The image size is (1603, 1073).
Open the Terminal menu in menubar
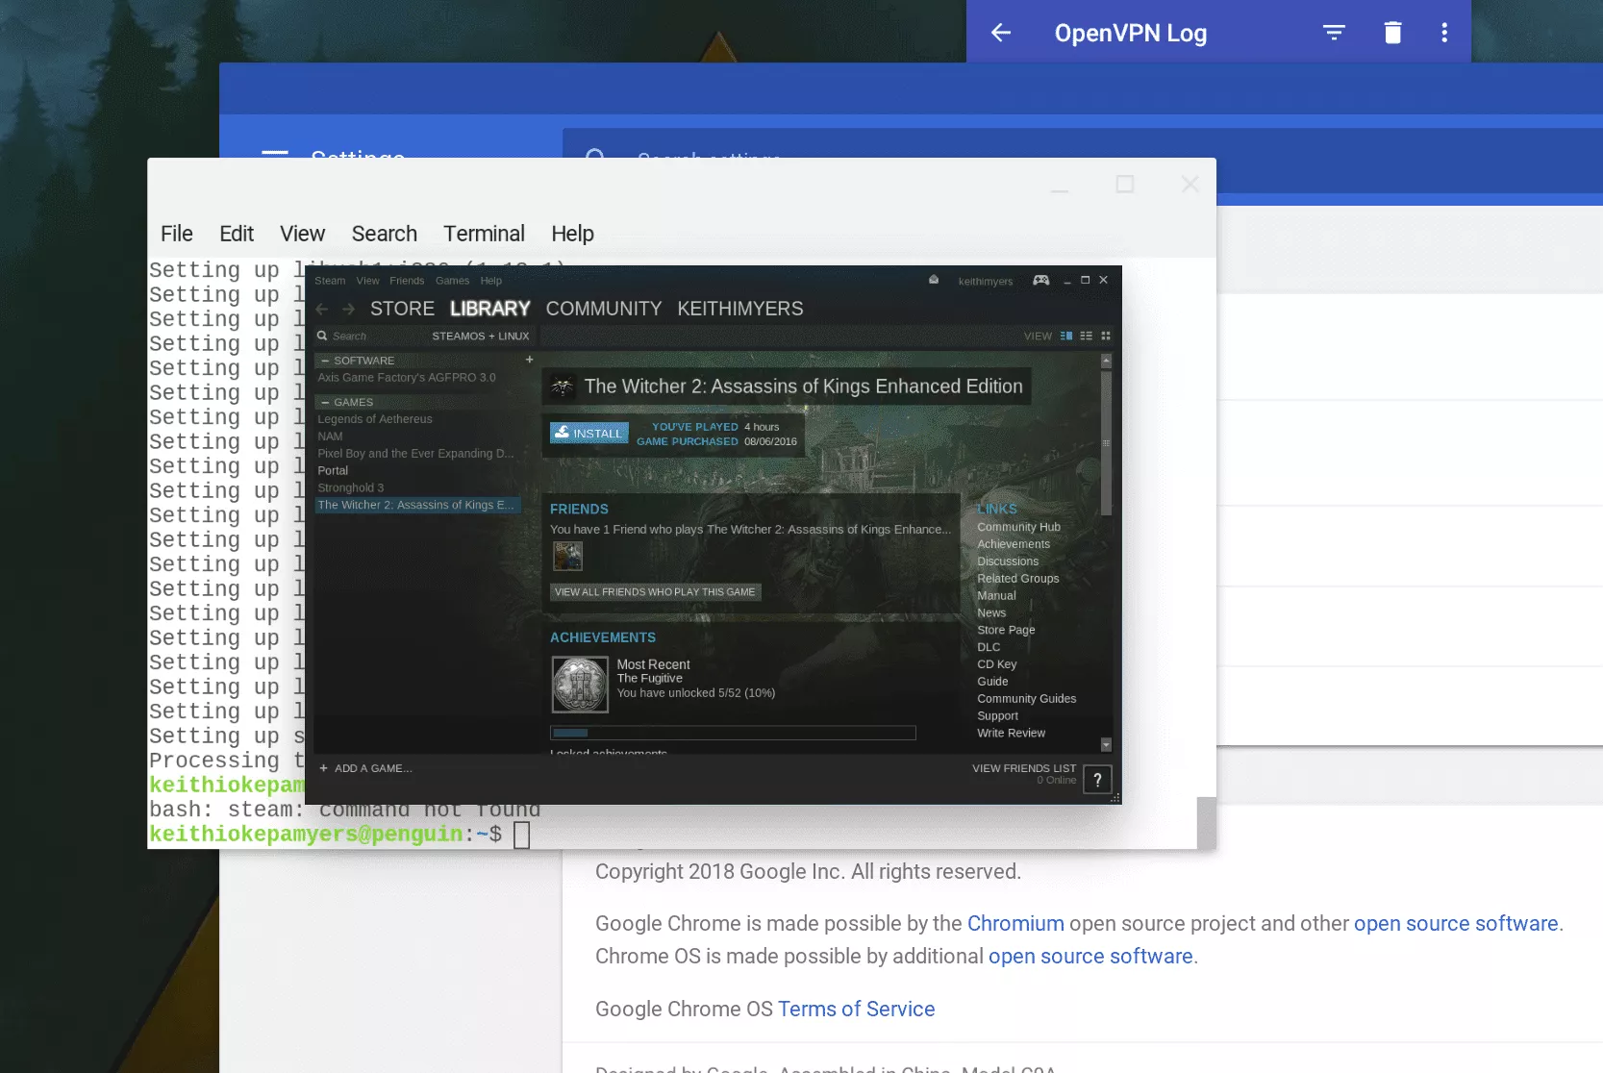tap(484, 235)
